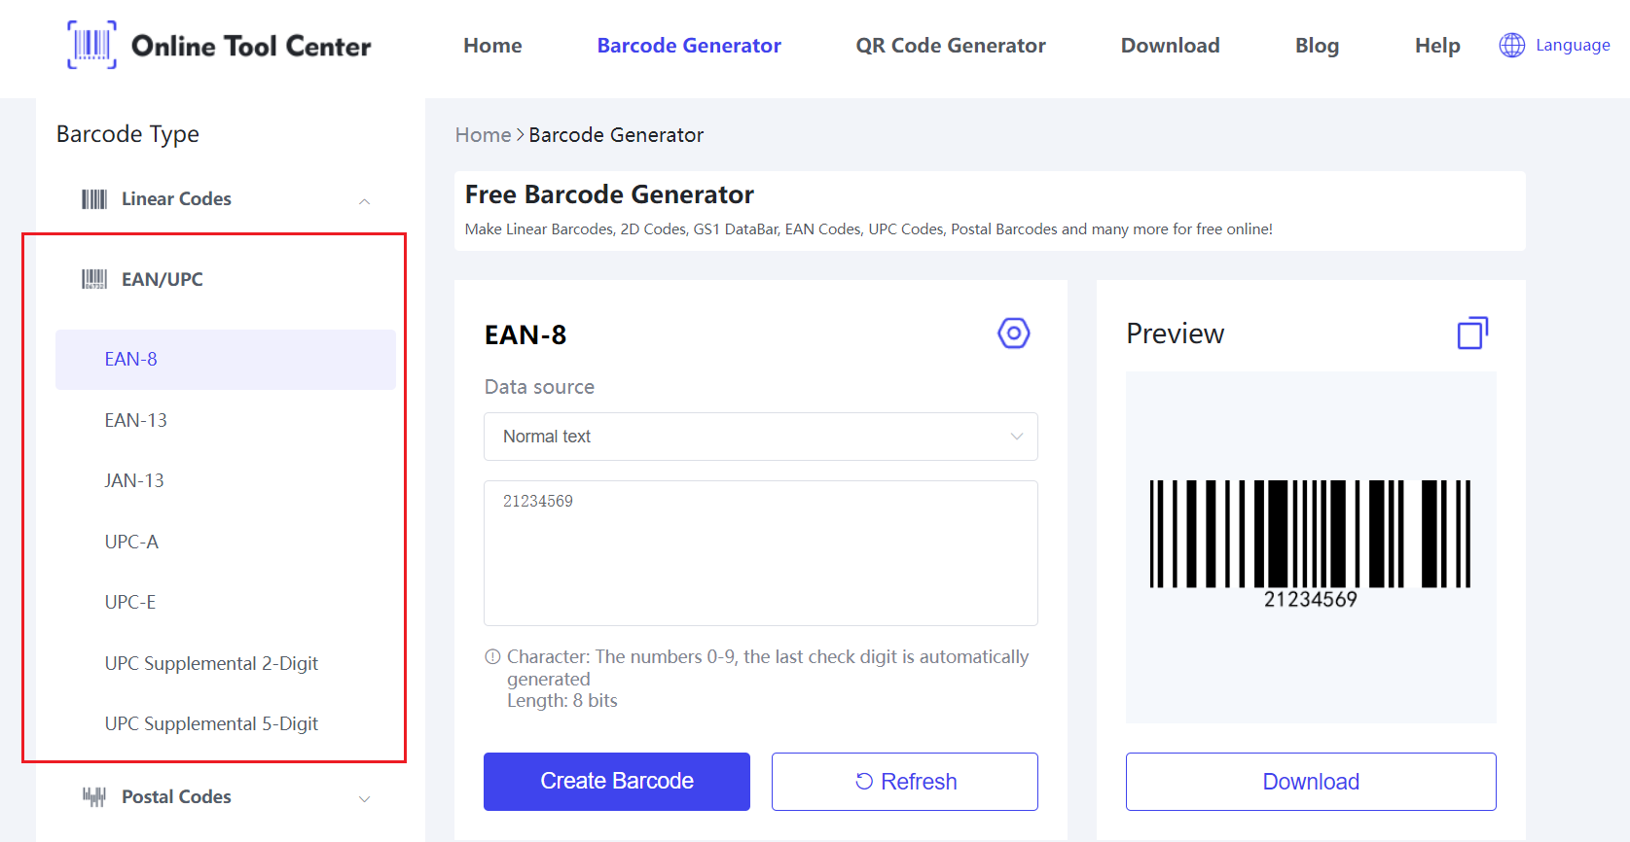Screen dimensions: 1630x842
Task: Click the EAN/UPC barcode icon
Action: [94, 280]
